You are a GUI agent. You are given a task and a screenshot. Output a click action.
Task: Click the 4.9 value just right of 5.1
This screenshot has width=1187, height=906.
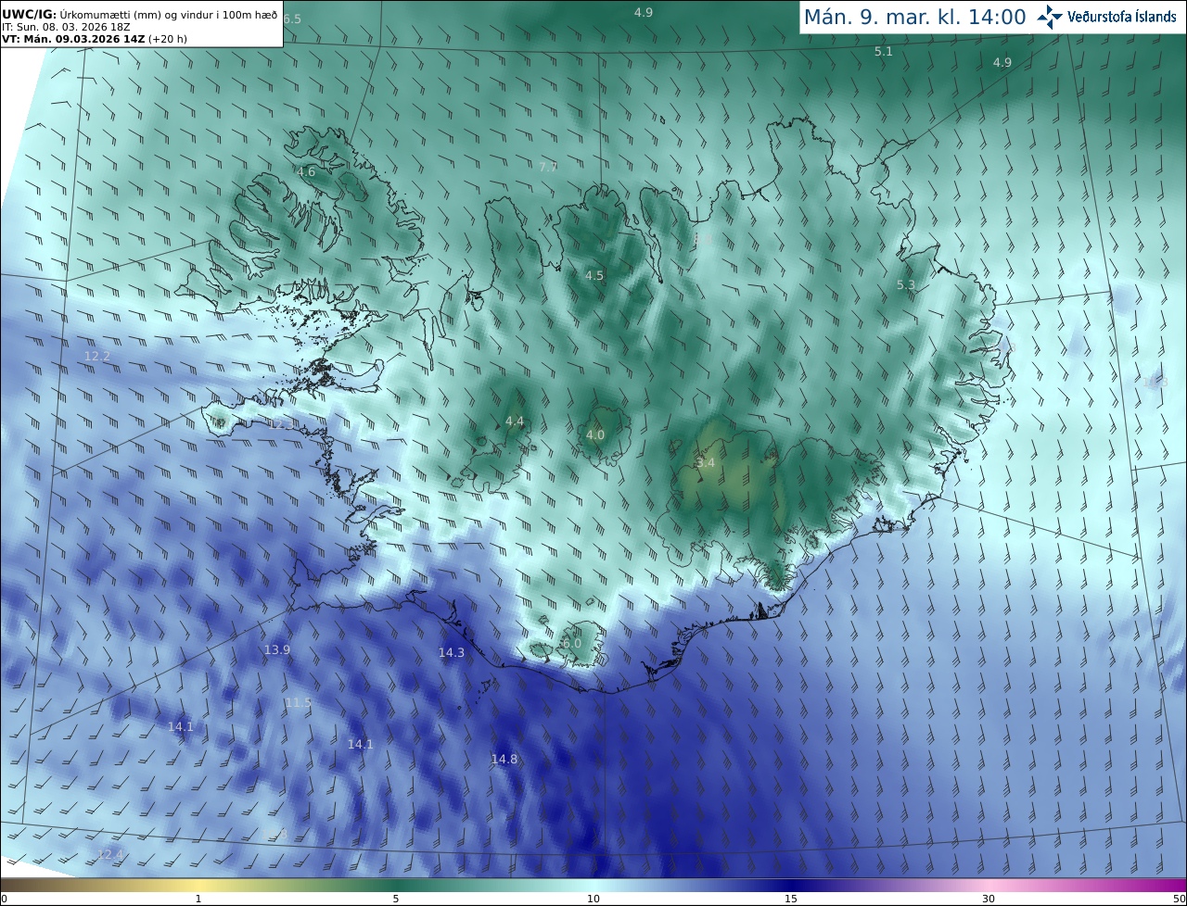(x=1002, y=63)
